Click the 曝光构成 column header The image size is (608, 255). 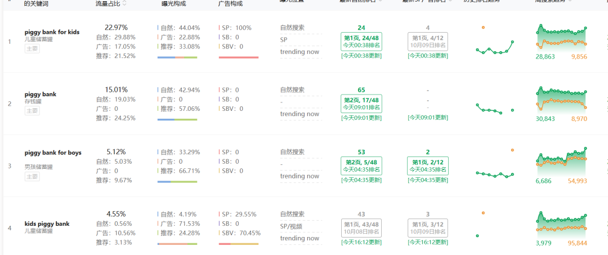click(x=173, y=4)
